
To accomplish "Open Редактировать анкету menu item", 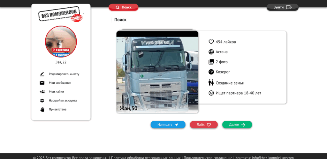I will click(x=64, y=74).
